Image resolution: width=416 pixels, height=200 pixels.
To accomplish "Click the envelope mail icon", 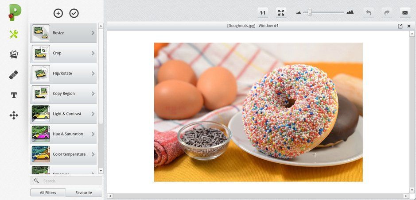I will 405,13.
